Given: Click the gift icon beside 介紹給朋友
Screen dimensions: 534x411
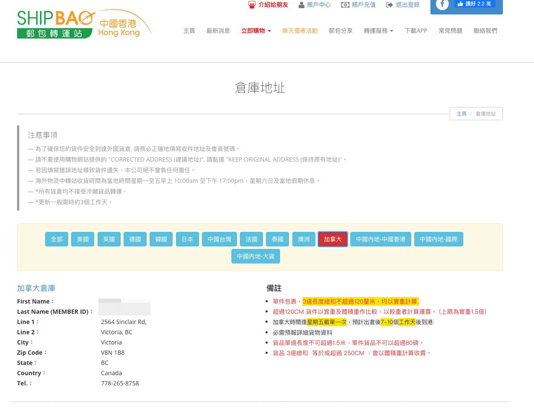Looking at the screenshot, I should [252, 4].
